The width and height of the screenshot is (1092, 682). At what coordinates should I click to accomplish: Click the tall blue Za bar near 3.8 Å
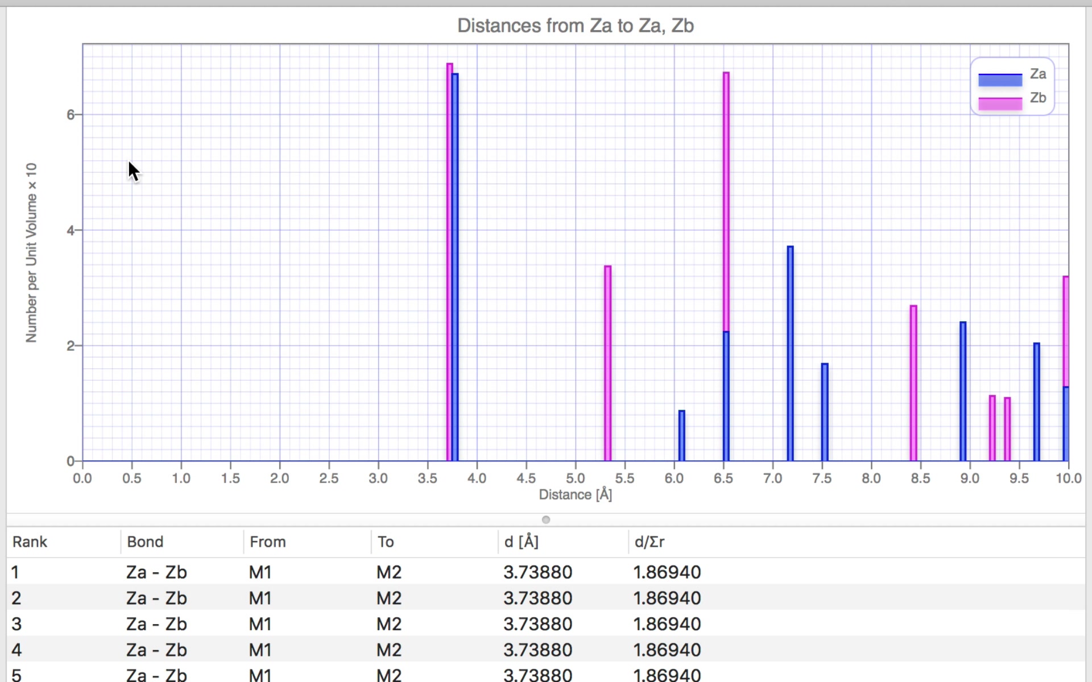point(455,267)
